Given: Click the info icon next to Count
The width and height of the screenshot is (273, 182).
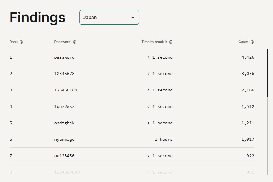Looking at the screenshot, I should click(253, 42).
